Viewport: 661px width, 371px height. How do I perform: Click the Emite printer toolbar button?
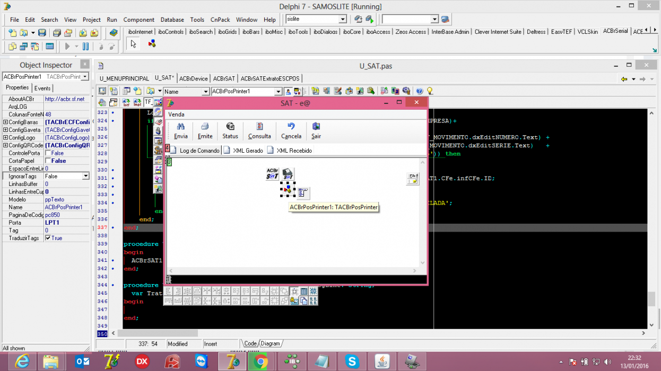click(x=205, y=130)
